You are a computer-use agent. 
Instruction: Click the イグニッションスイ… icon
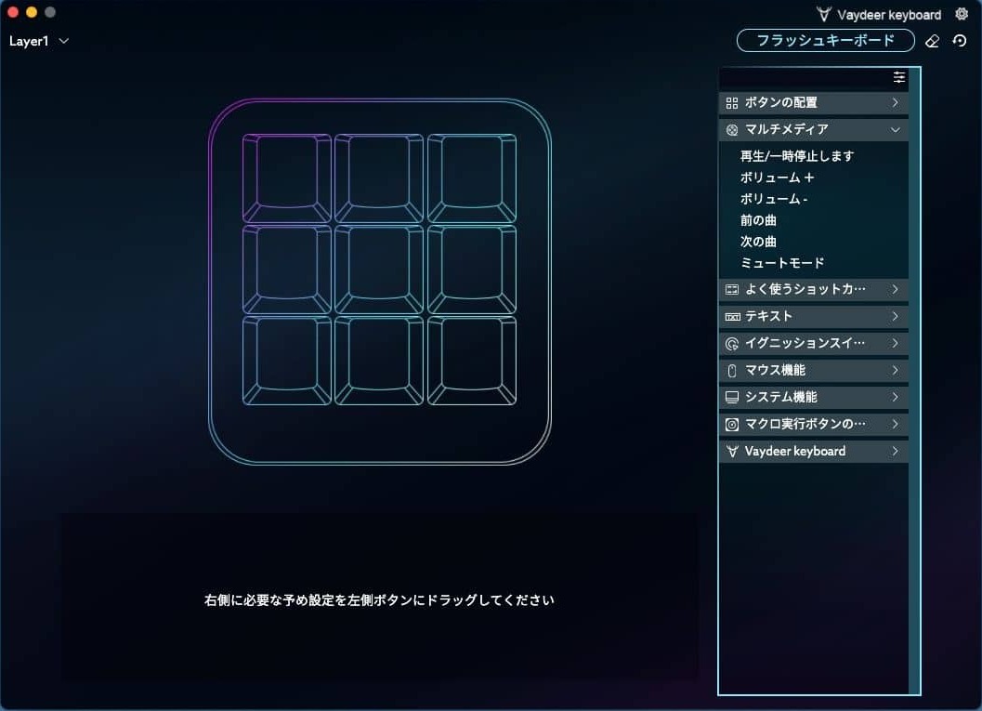[x=731, y=343]
